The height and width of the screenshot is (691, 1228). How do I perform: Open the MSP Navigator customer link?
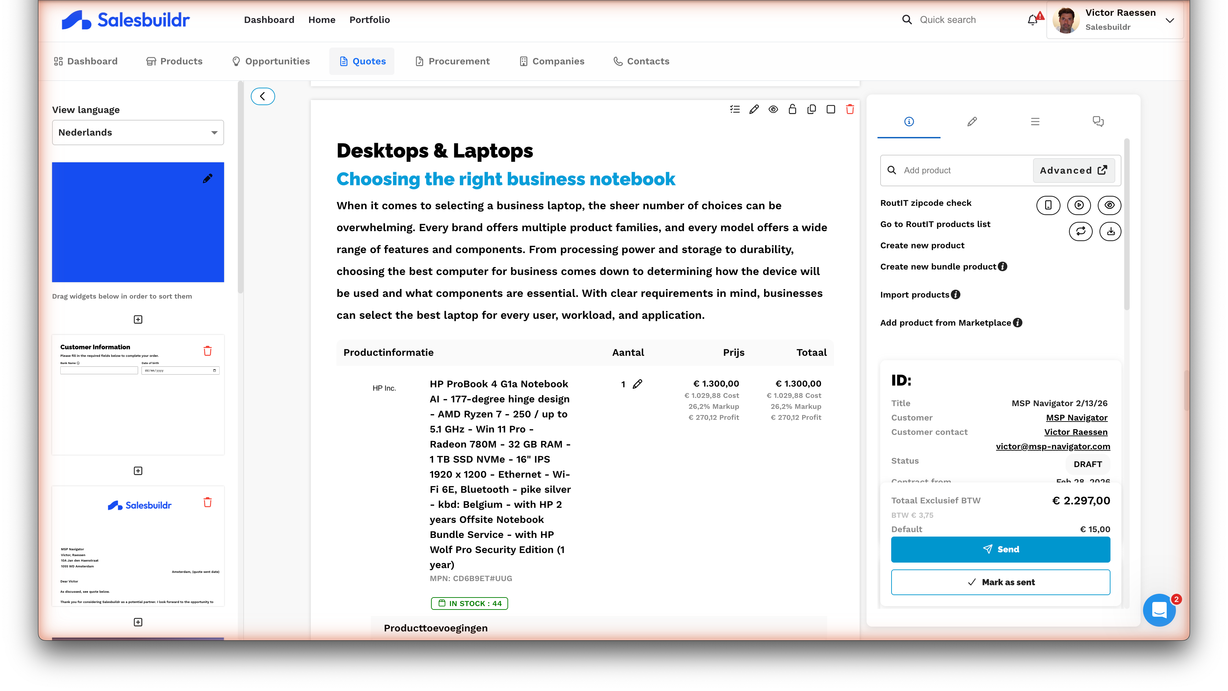click(x=1077, y=417)
